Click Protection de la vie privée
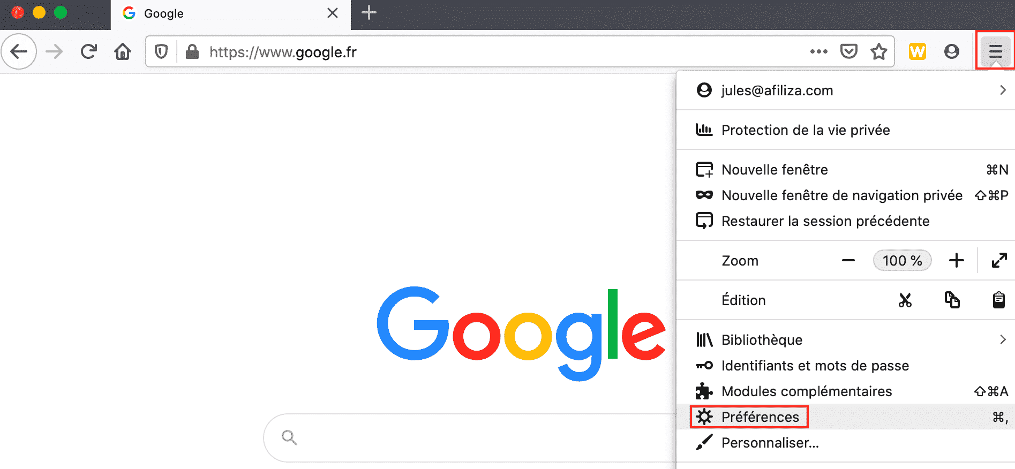The width and height of the screenshot is (1015, 469). 805,130
